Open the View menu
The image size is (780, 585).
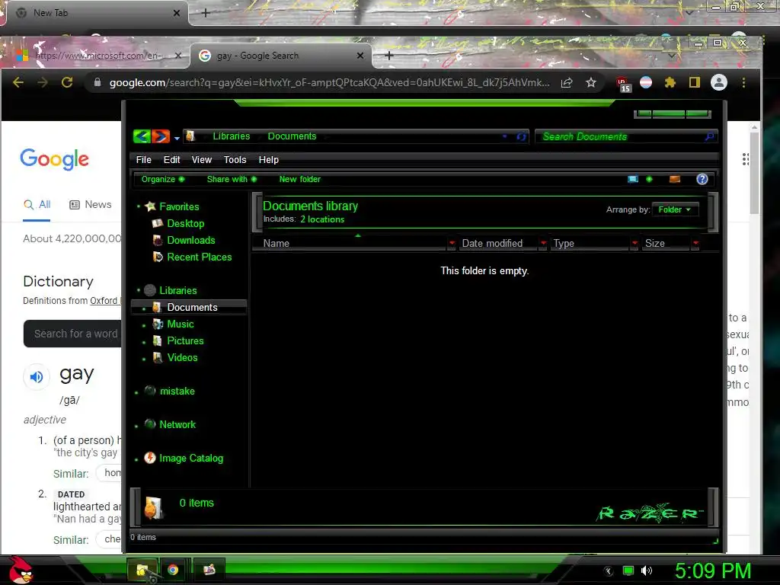pyautogui.click(x=201, y=160)
